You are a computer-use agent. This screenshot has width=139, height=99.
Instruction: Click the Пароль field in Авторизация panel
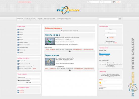click(110, 35)
